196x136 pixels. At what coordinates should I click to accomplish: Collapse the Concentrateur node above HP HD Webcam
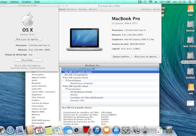(66, 89)
